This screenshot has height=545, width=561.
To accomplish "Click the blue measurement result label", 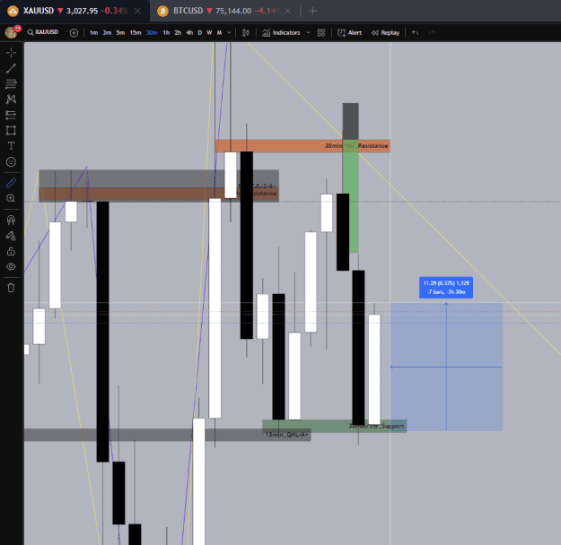I will pyautogui.click(x=446, y=288).
